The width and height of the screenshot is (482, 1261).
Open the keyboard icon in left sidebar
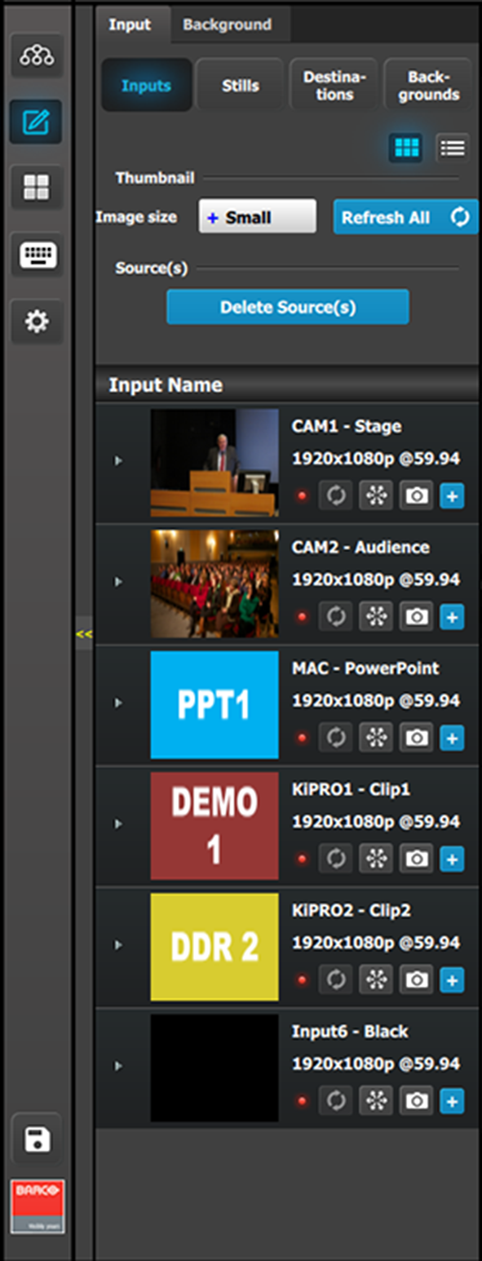coord(37,255)
